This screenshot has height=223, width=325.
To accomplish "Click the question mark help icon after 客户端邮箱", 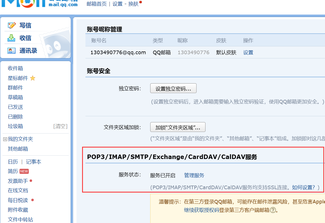I will tap(273, 210).
